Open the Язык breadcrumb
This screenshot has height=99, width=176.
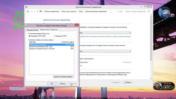pyautogui.click(x=81, y=11)
